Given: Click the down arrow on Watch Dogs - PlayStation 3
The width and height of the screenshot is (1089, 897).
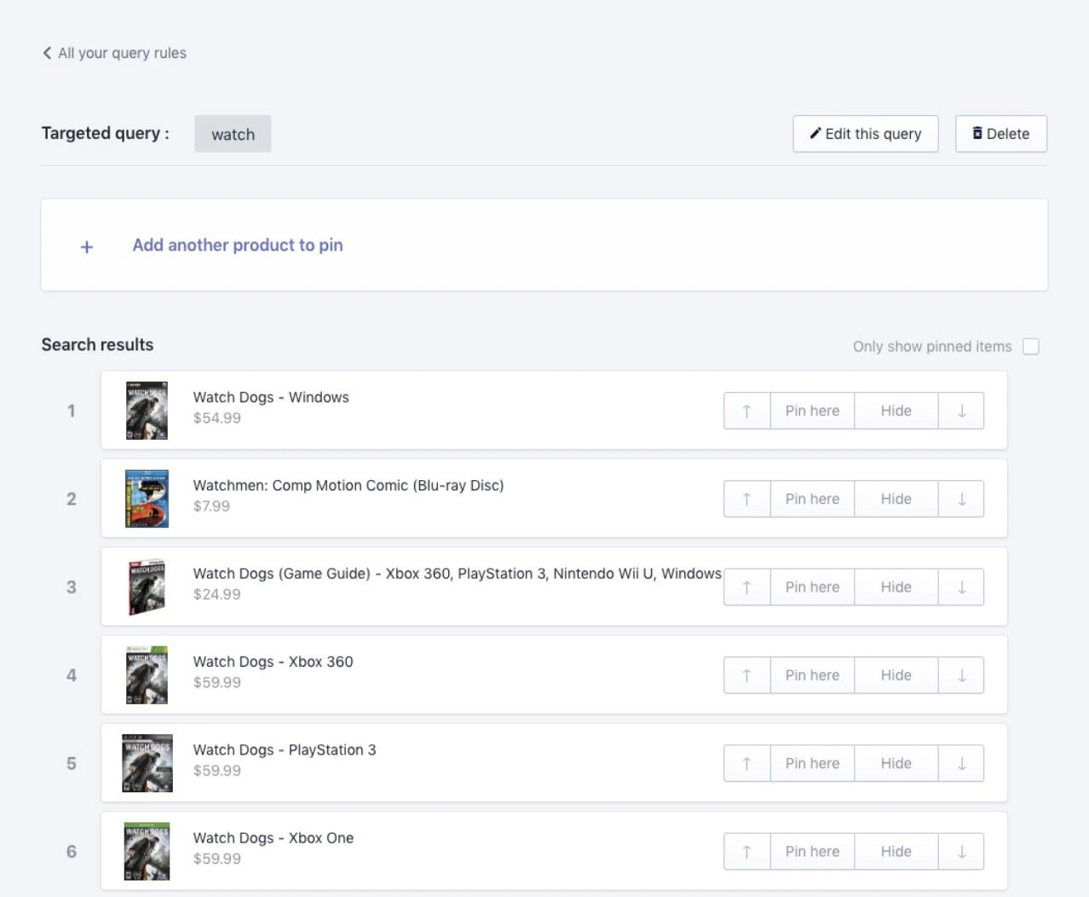Looking at the screenshot, I should click(x=961, y=763).
